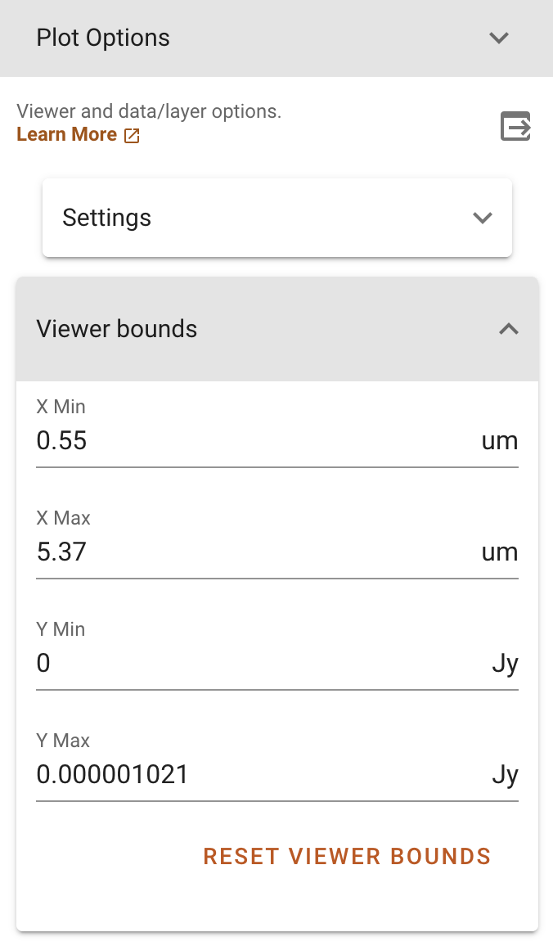Click the Y Max field showing 0.000001021
Screen dimensions: 553x946
coord(245,775)
